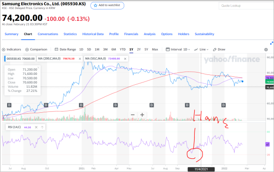
Task: Activate the Draw tool
Action: (219, 49)
